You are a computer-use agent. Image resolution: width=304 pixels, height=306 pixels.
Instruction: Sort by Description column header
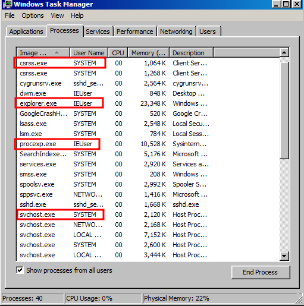click(192, 53)
